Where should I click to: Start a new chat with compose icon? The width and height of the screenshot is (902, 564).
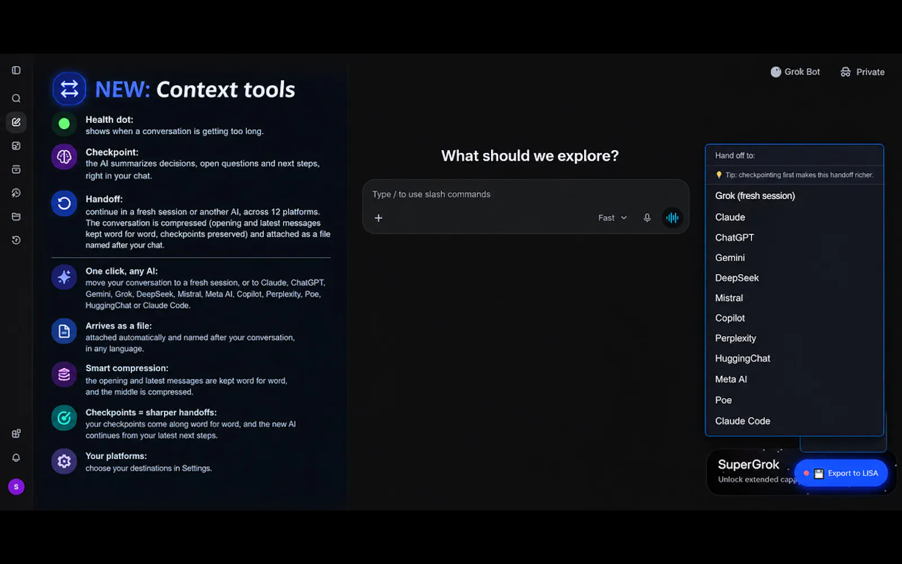pyautogui.click(x=16, y=122)
